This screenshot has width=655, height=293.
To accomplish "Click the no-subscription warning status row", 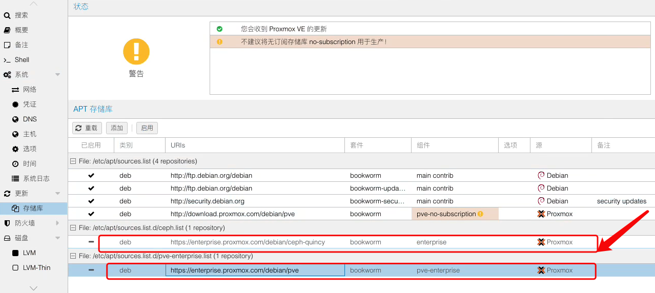I will coord(430,42).
